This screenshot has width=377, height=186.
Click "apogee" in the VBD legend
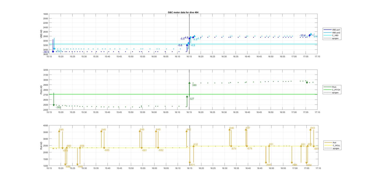331,38
